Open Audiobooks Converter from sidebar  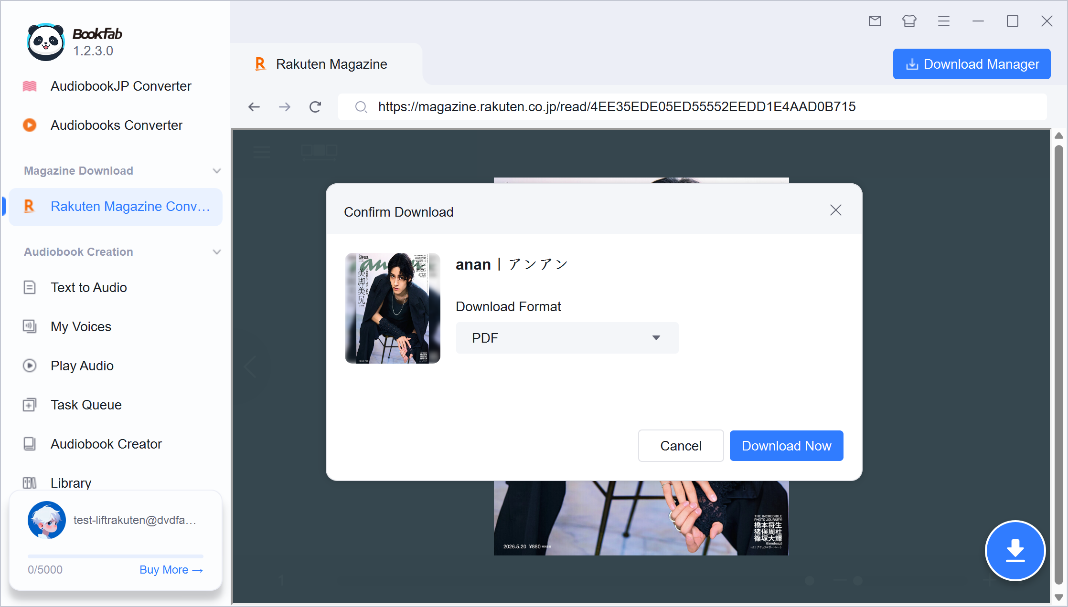point(116,125)
